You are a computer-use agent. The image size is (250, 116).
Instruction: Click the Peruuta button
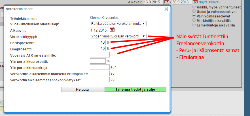click(82, 89)
